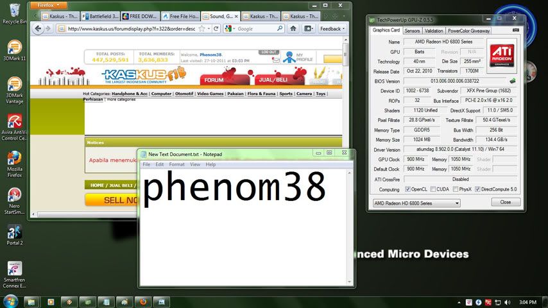Open Firefox list all tabs arrow
548x308 pixels.
point(344,16)
